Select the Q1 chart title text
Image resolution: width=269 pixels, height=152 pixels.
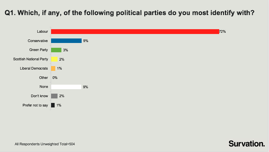coord(130,13)
